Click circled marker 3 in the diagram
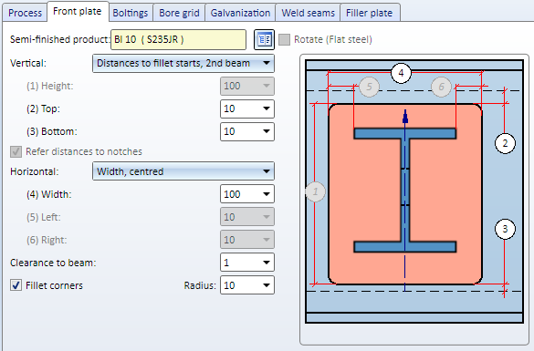Image resolution: width=534 pixels, height=351 pixels. coord(505,229)
